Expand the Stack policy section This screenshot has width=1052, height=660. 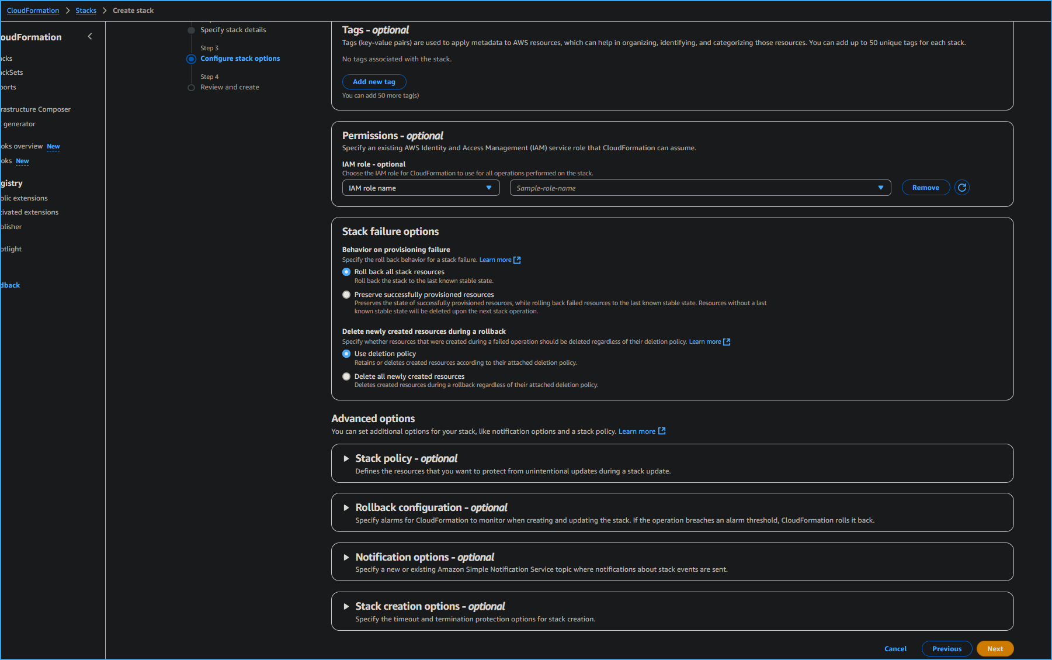(x=346, y=458)
